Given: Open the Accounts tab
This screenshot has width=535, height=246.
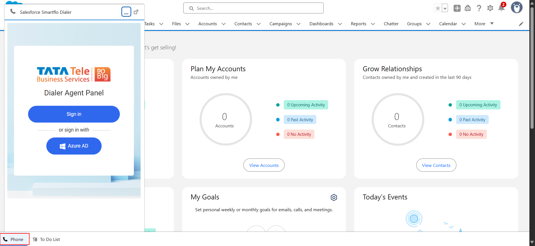Looking at the screenshot, I should (x=207, y=24).
